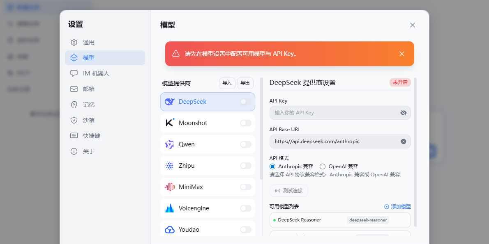The height and width of the screenshot is (244, 489).
Task: Click the Moonshot K logo icon
Action: [x=170, y=123]
